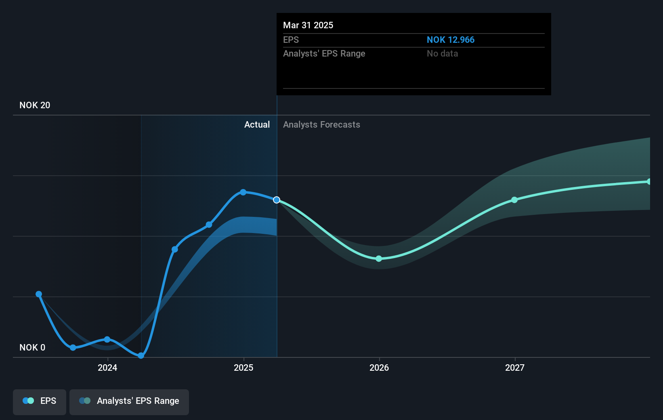
Task: Select the EPS peak point at 2025
Action: (243, 192)
